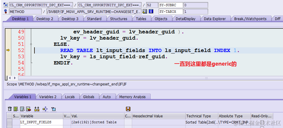Open the Structures tab

pos(118,19)
